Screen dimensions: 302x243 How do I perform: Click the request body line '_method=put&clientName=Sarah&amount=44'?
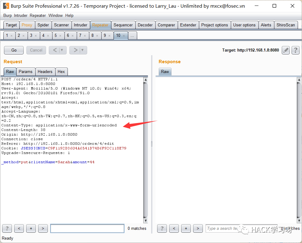pos(48,162)
